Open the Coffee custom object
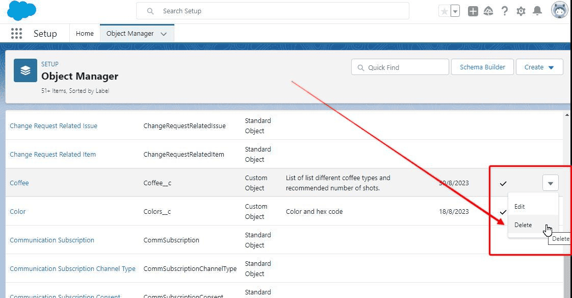The height and width of the screenshot is (298, 572). [19, 183]
